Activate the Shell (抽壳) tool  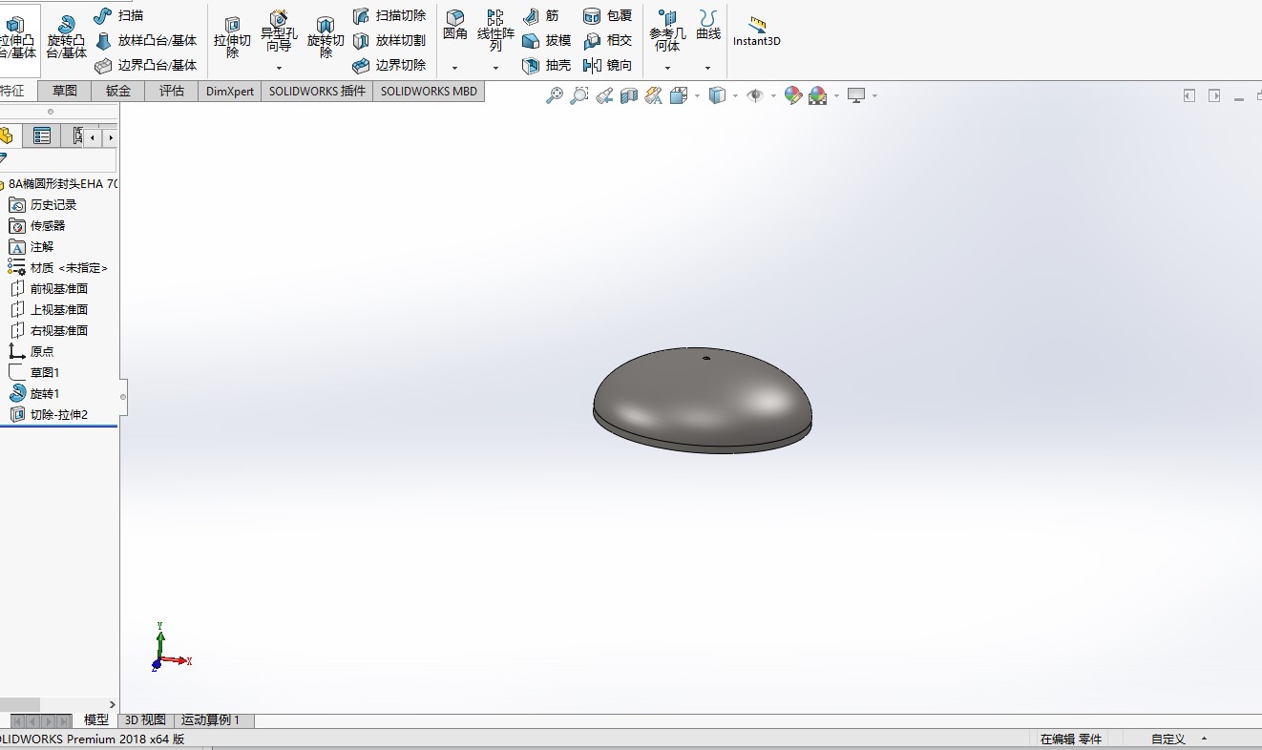click(547, 65)
